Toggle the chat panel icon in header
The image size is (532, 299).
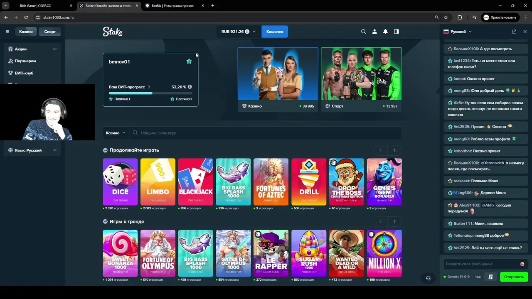397,32
